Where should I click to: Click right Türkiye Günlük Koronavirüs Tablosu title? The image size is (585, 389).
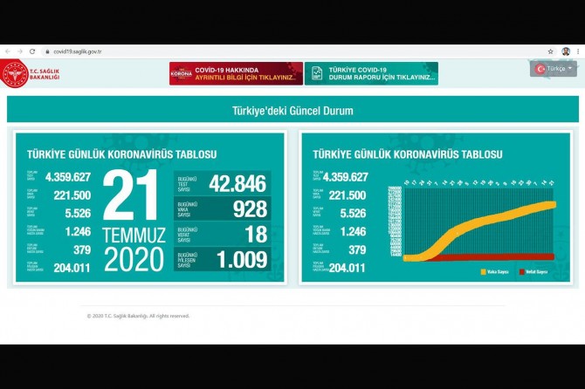tap(408, 154)
